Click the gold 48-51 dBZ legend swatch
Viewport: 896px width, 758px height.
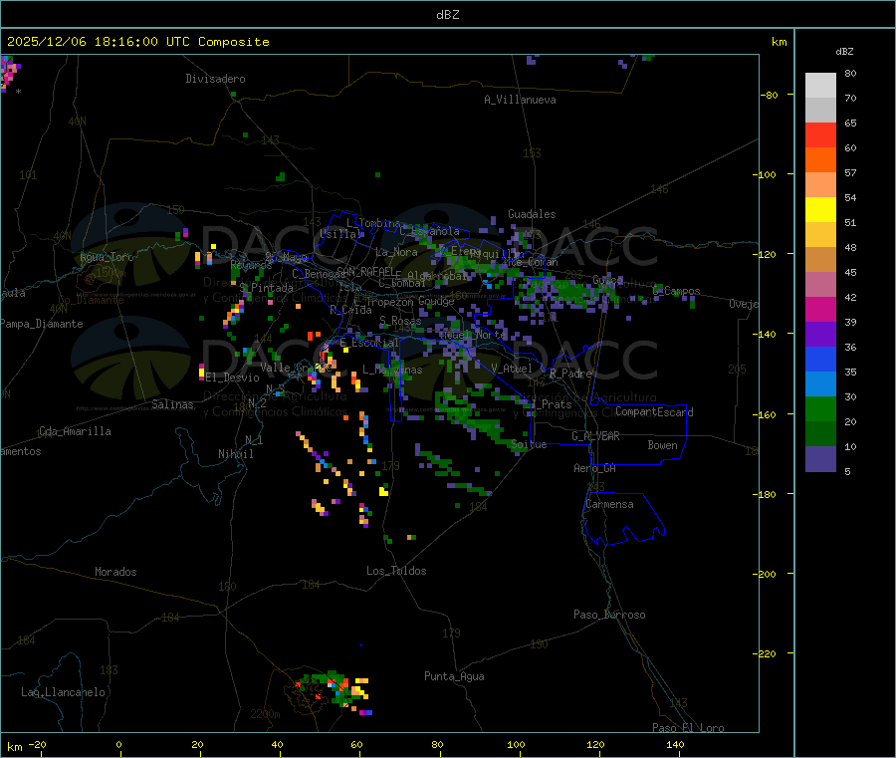[x=820, y=235]
